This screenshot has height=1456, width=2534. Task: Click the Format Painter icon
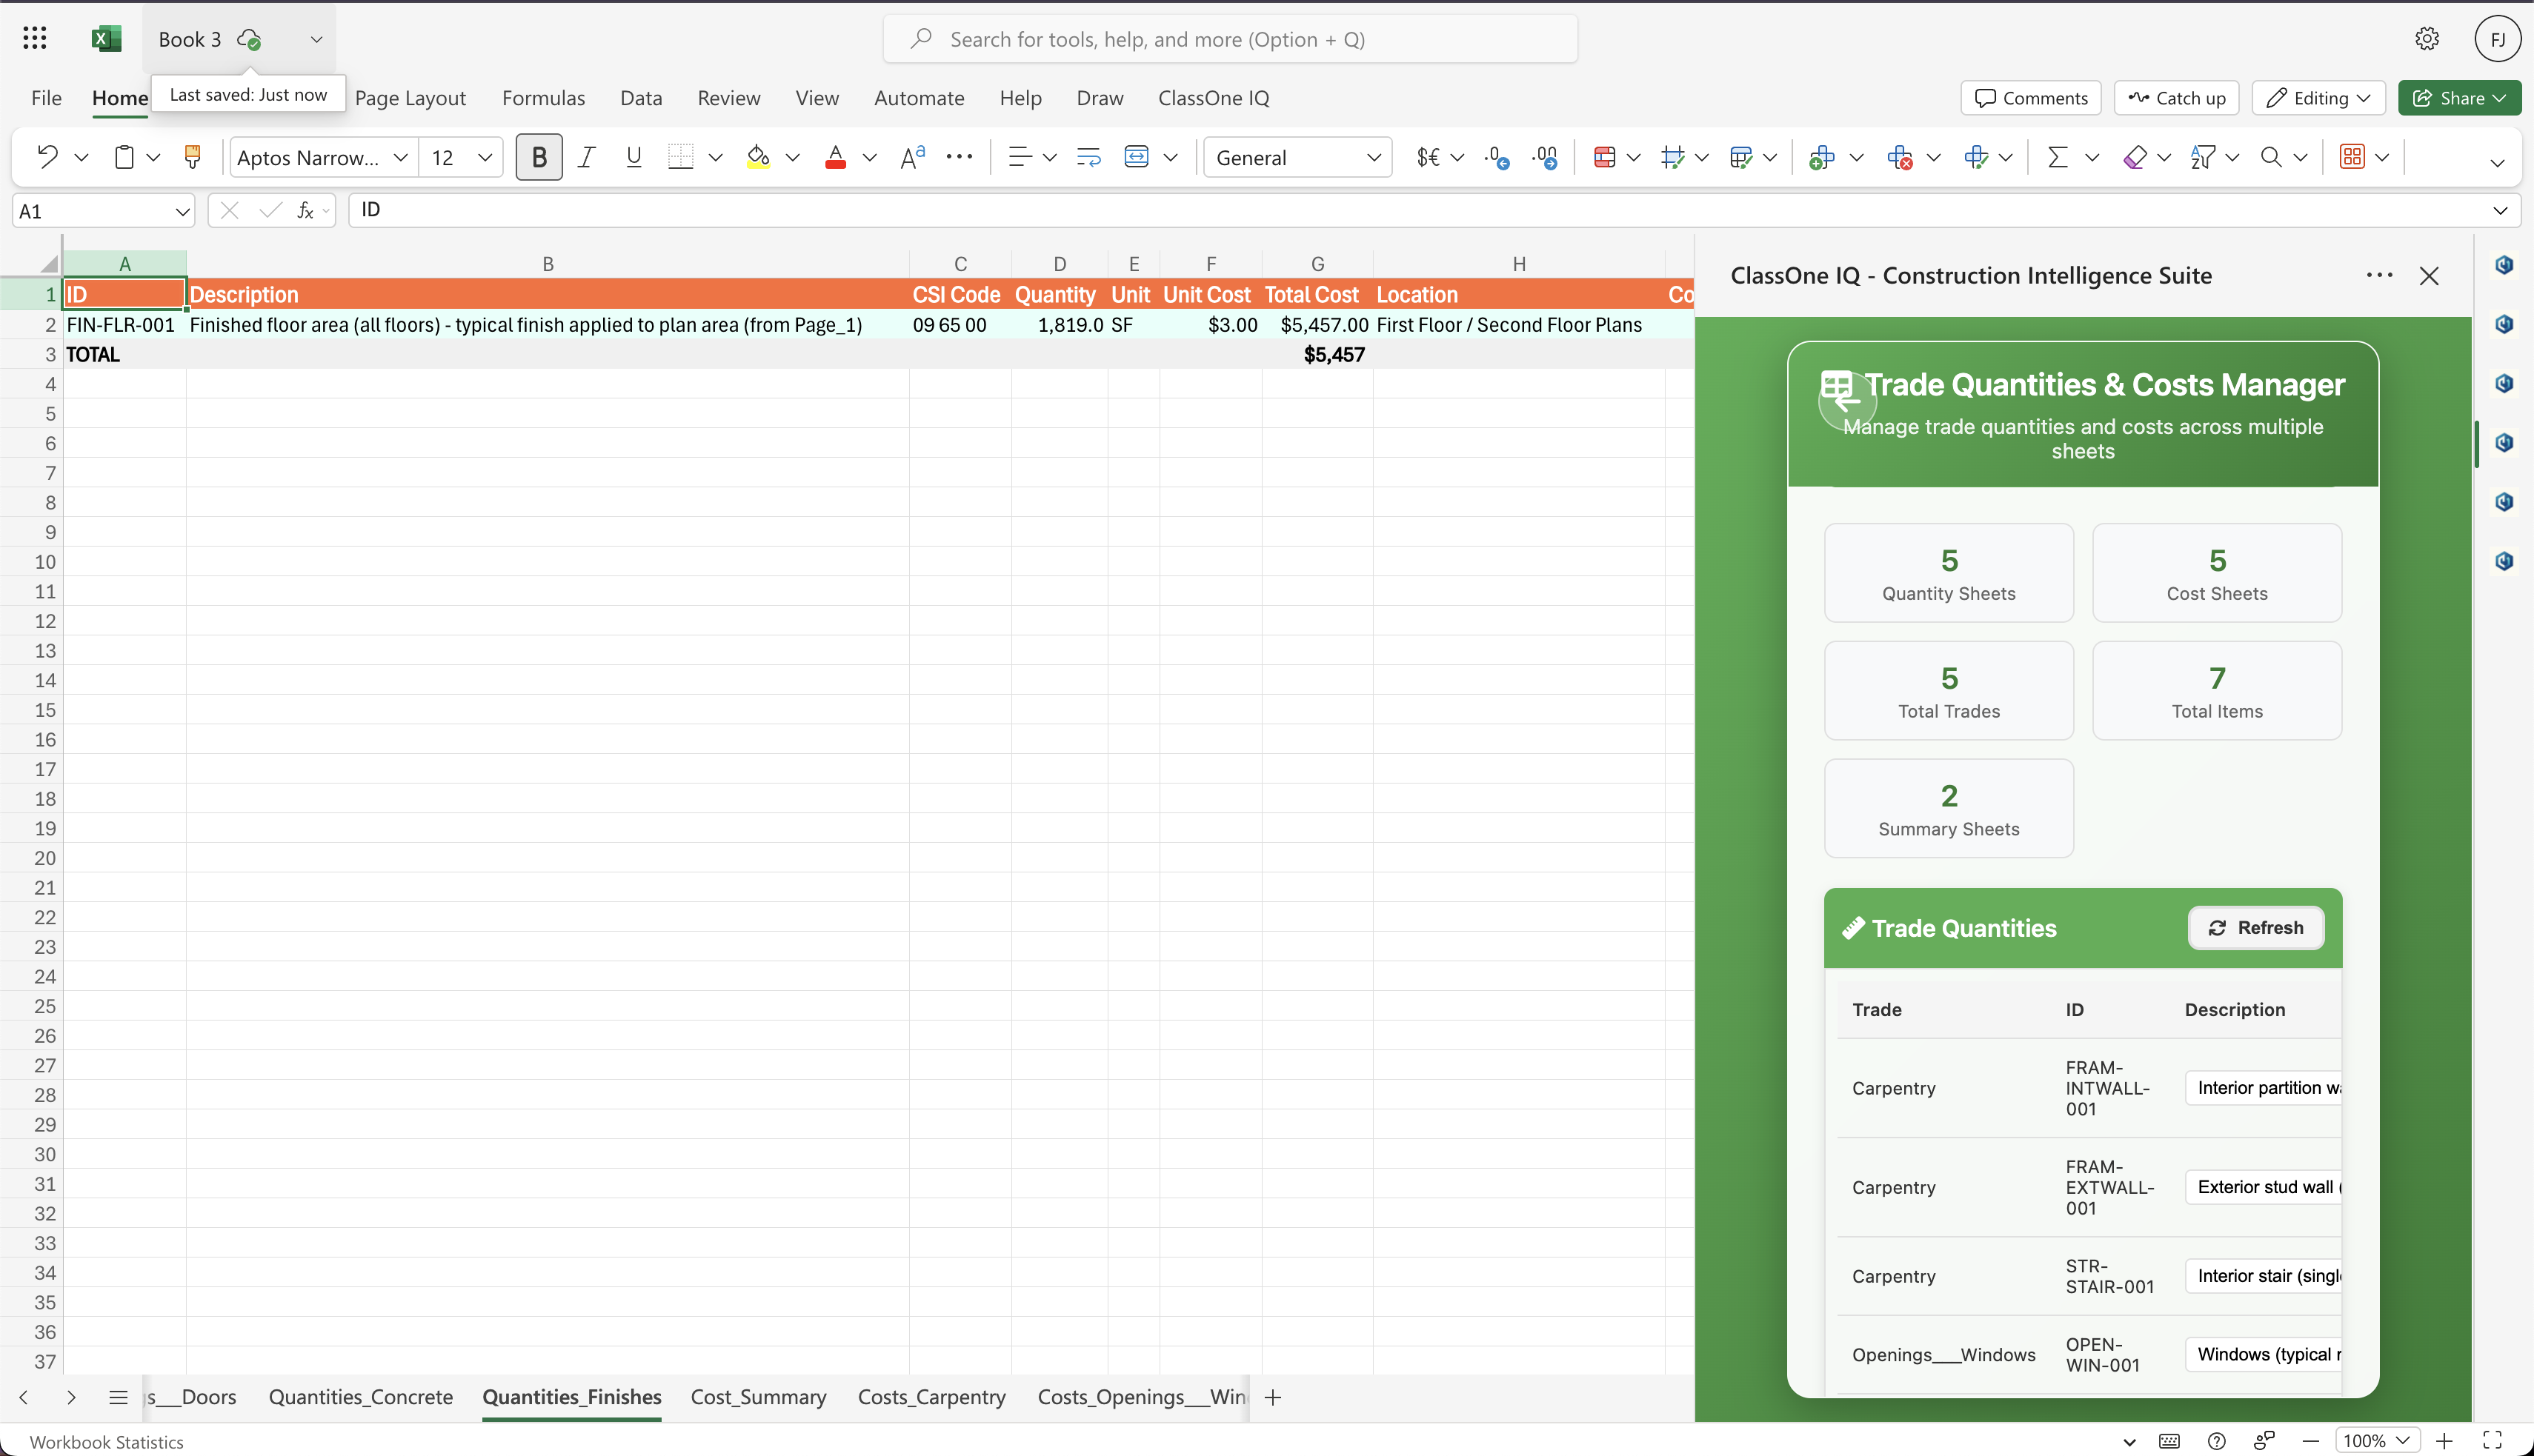click(192, 157)
